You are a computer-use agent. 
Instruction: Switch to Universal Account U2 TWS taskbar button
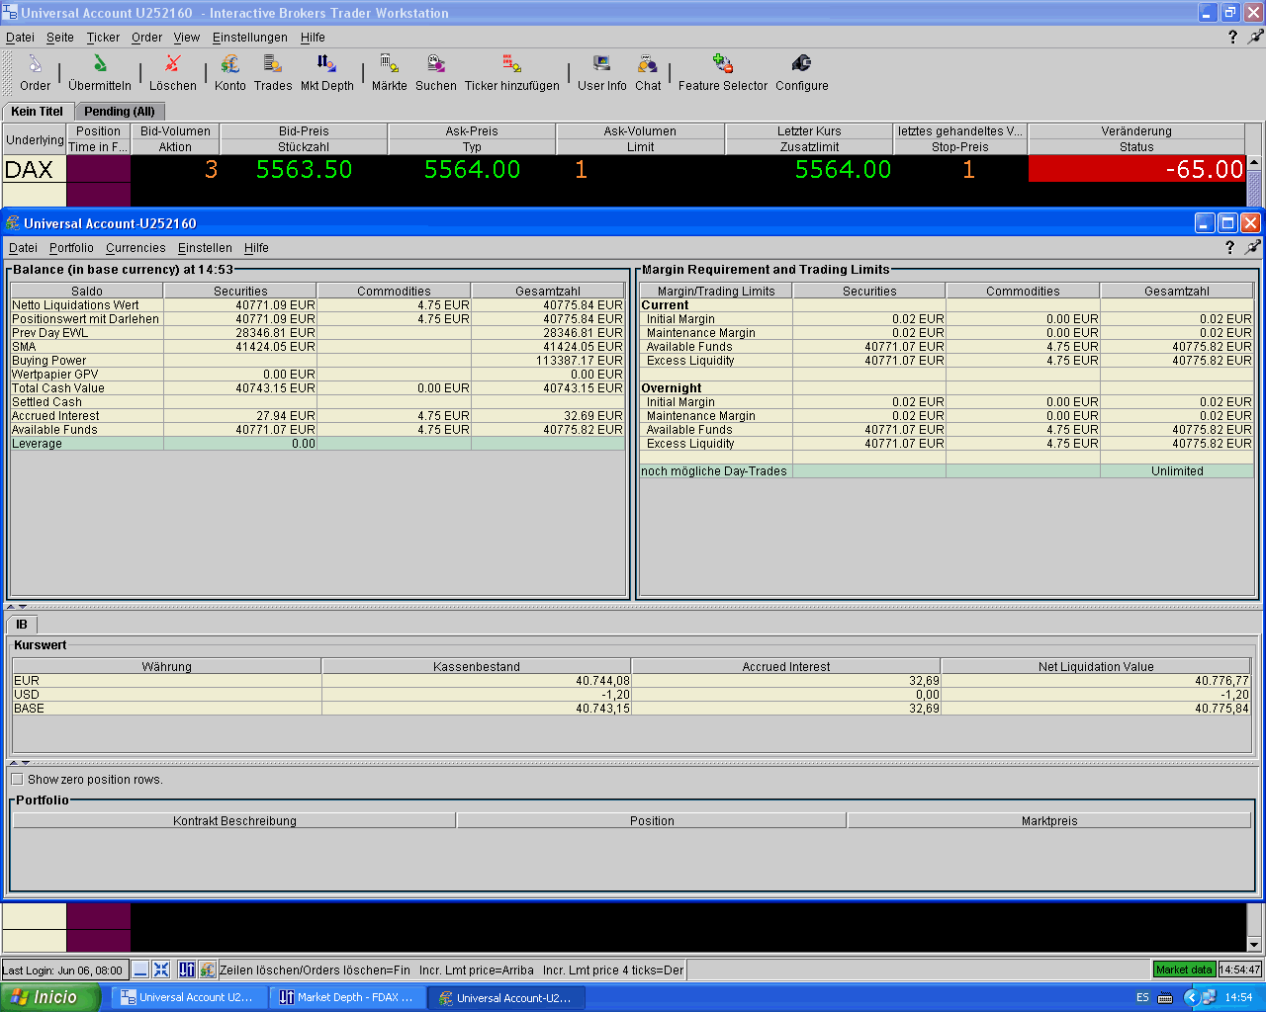point(188,997)
